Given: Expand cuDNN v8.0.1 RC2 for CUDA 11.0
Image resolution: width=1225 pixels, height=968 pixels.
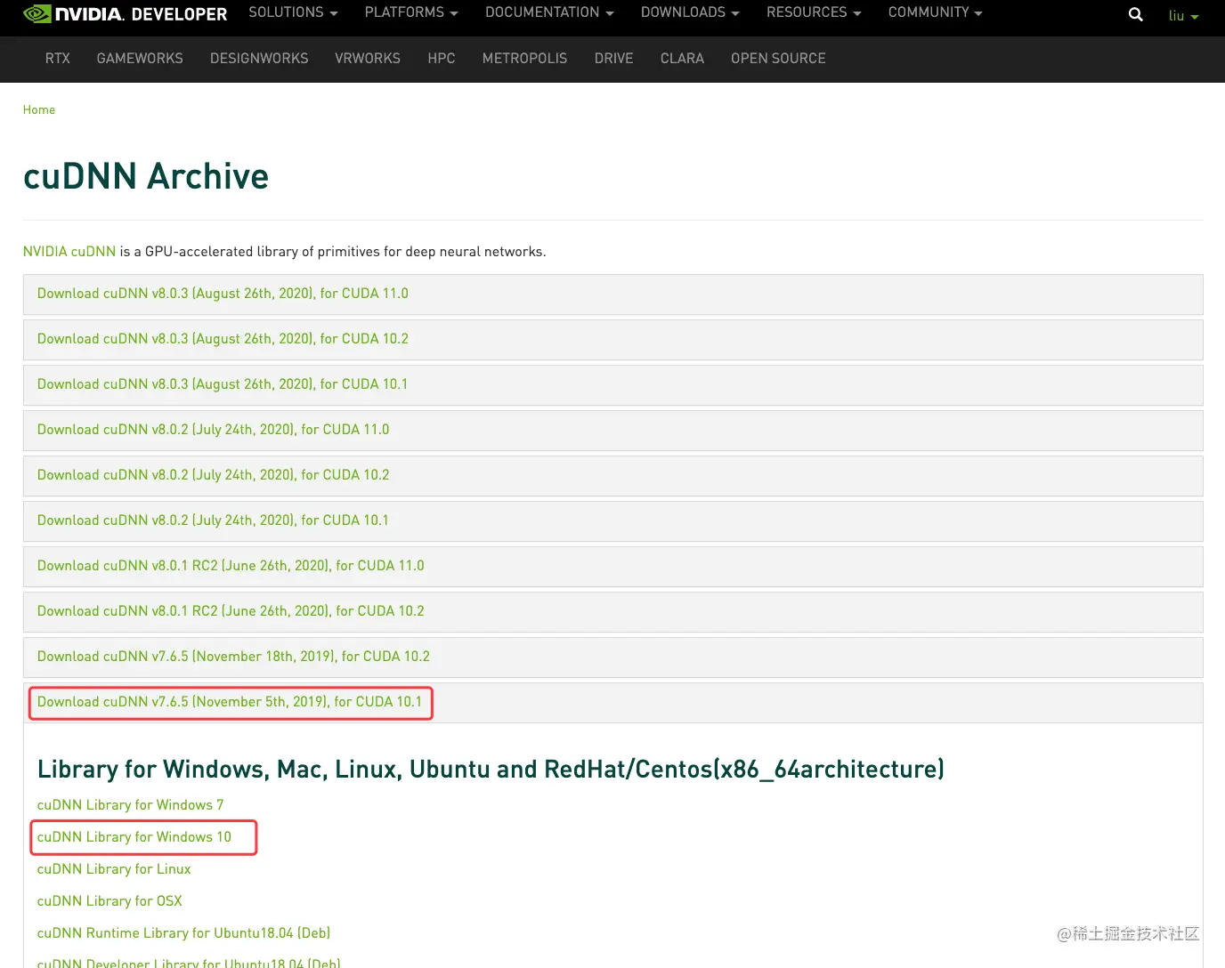Looking at the screenshot, I should point(612,567).
